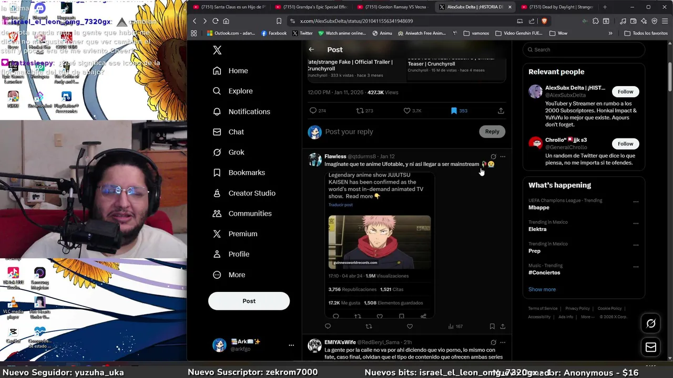
Task: Click repost icon on Flawless reply
Action: 369,327
